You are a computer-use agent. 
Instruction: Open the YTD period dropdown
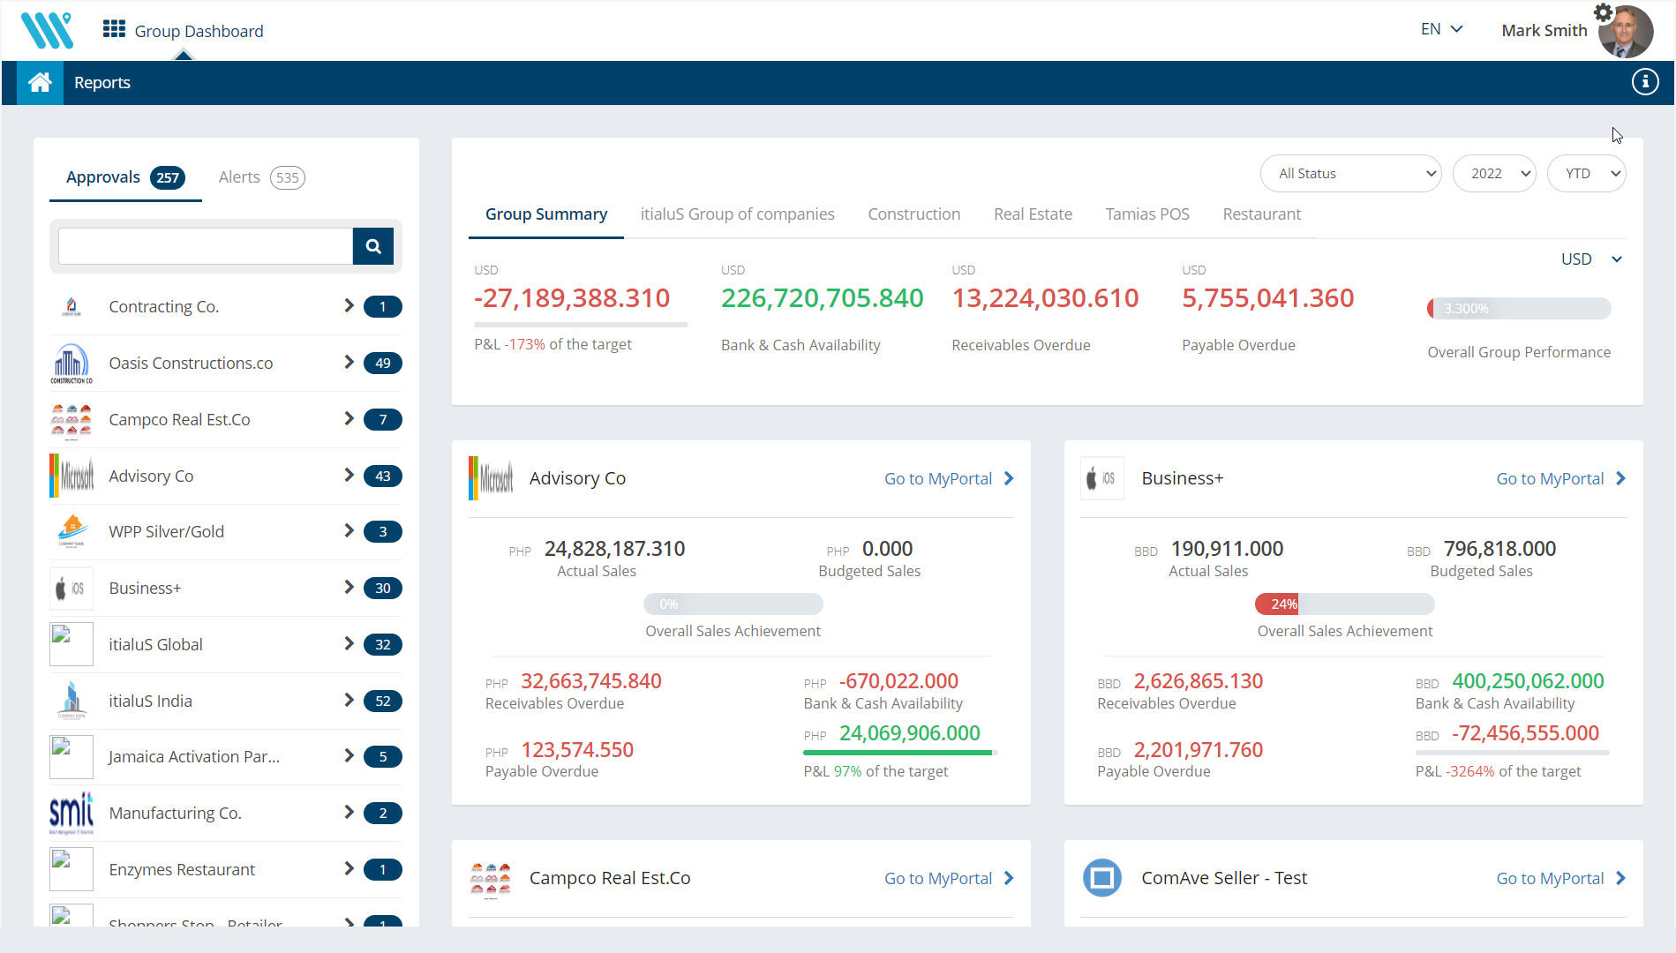click(1586, 174)
